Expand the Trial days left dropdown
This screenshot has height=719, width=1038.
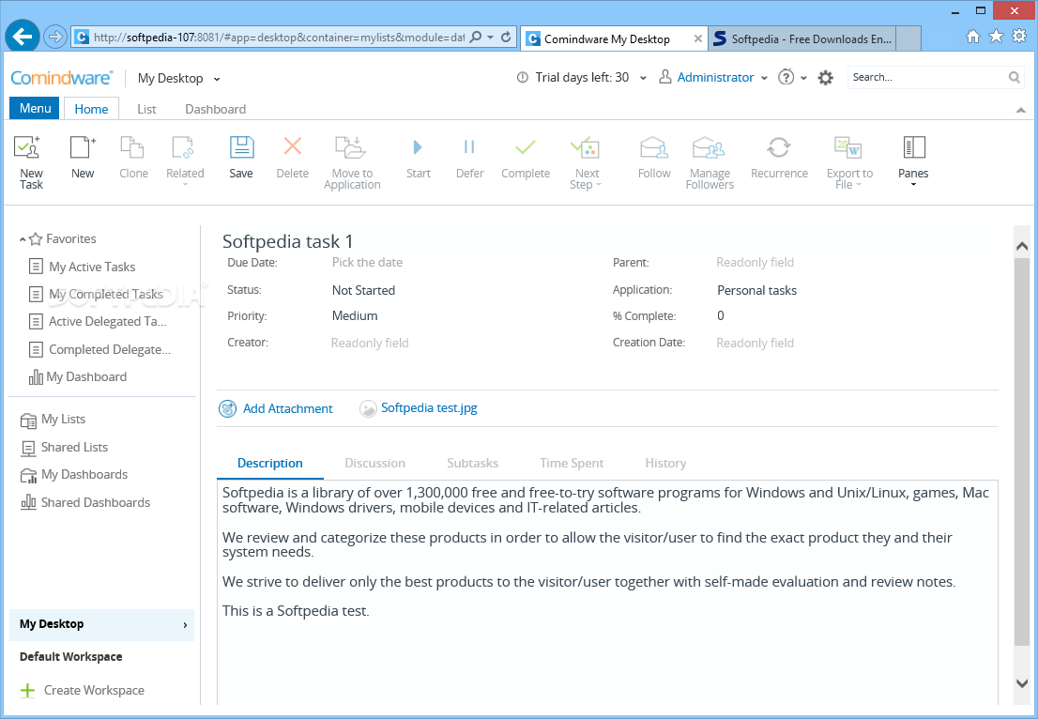643,78
